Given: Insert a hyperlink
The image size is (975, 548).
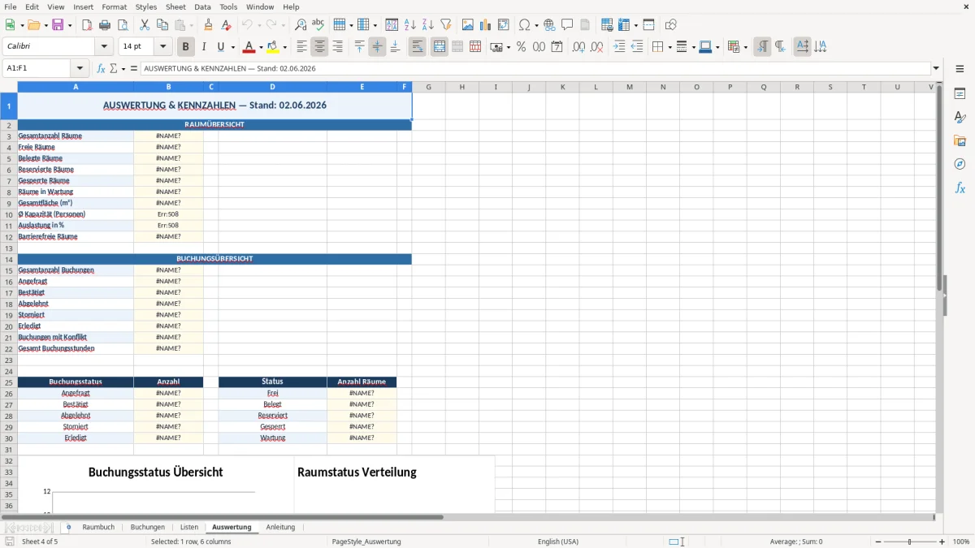Looking at the screenshot, I should (x=549, y=25).
